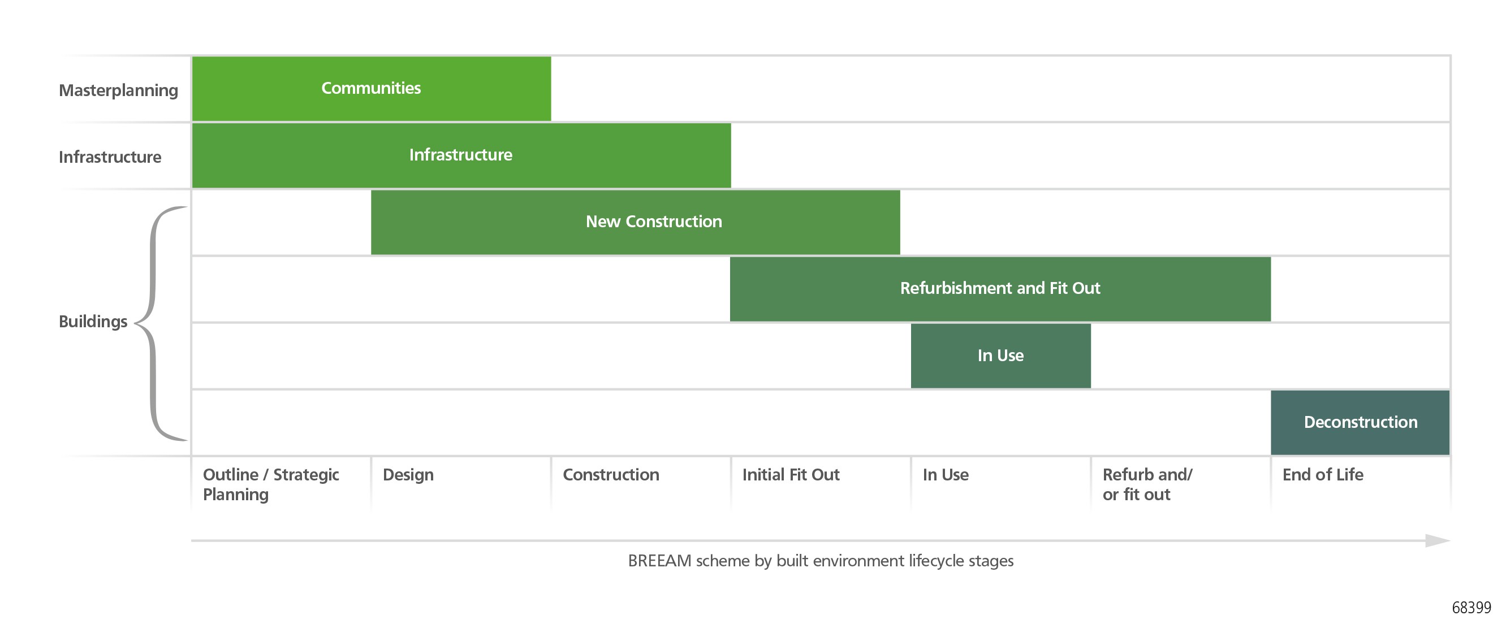The width and height of the screenshot is (1506, 624).
Task: Click the Initial Fit Out stage label
Action: 791,474
